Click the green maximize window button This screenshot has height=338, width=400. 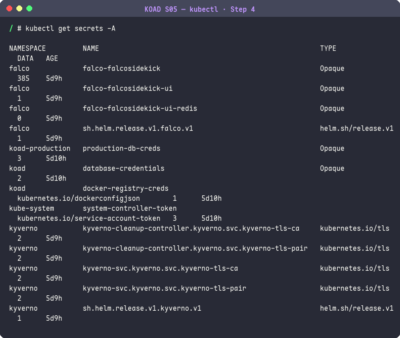point(30,9)
